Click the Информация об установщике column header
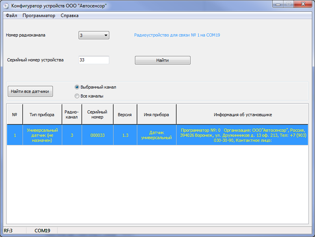The image size is (315, 237). coord(243,115)
